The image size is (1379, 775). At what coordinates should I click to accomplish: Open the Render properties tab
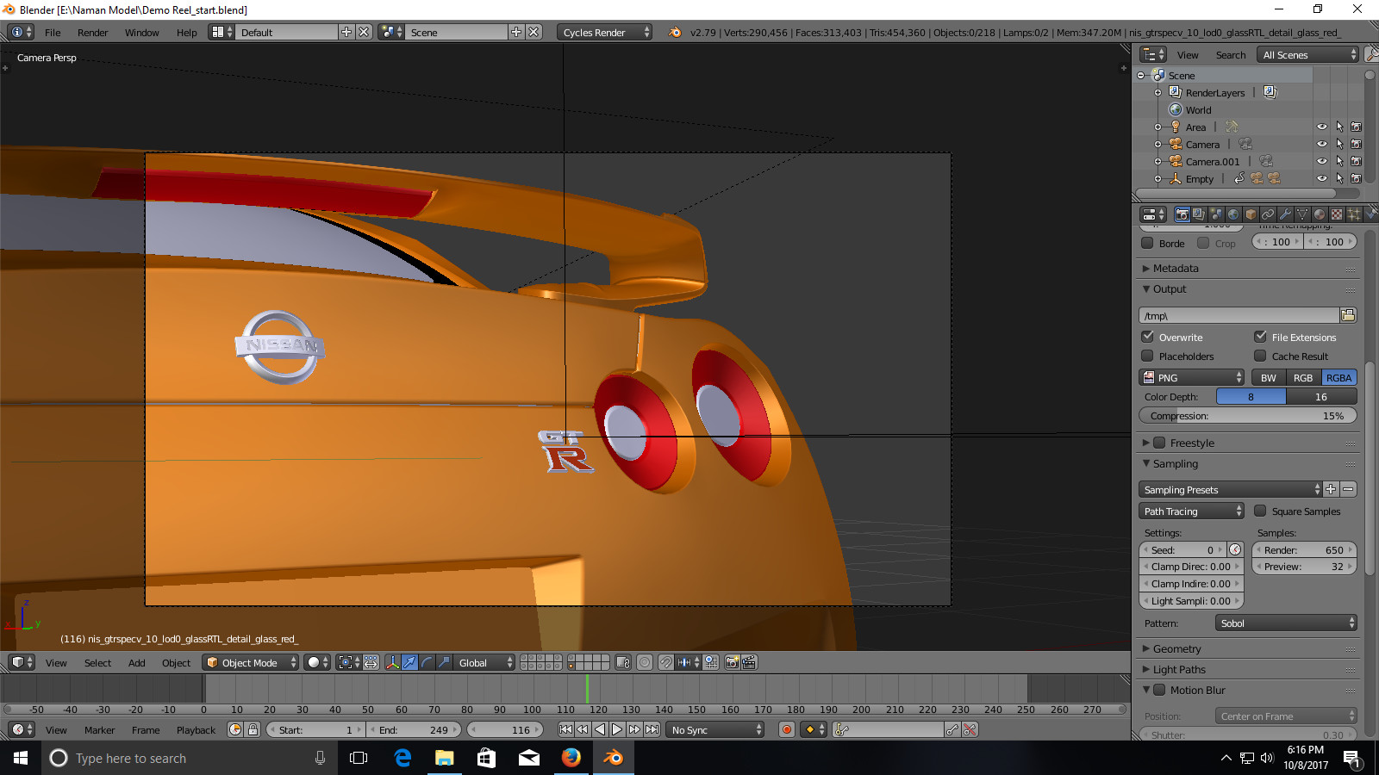pyautogui.click(x=1182, y=214)
